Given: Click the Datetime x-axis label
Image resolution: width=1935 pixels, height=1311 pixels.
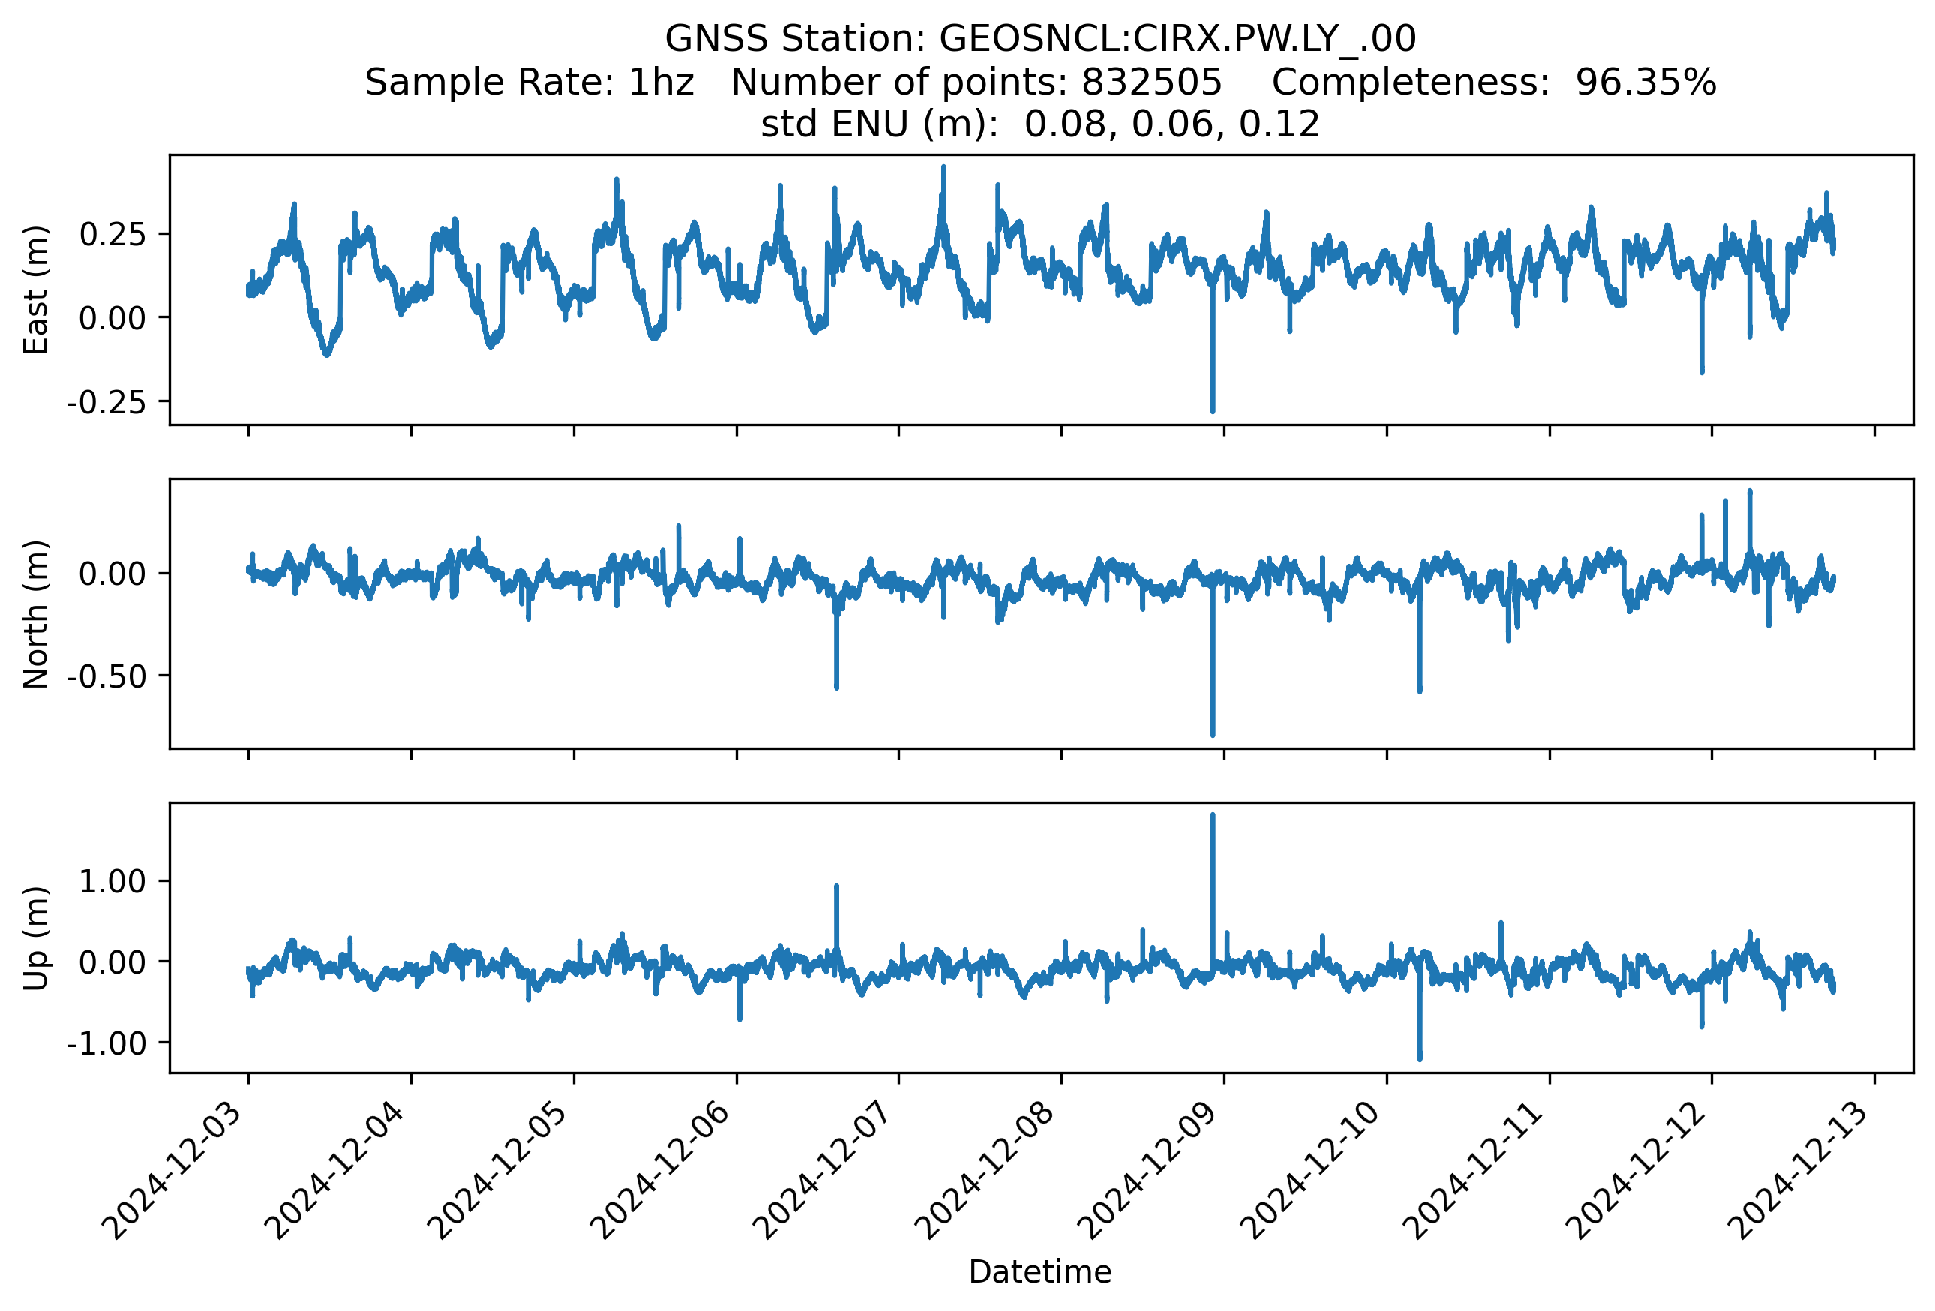Looking at the screenshot, I should pos(1040,1271).
